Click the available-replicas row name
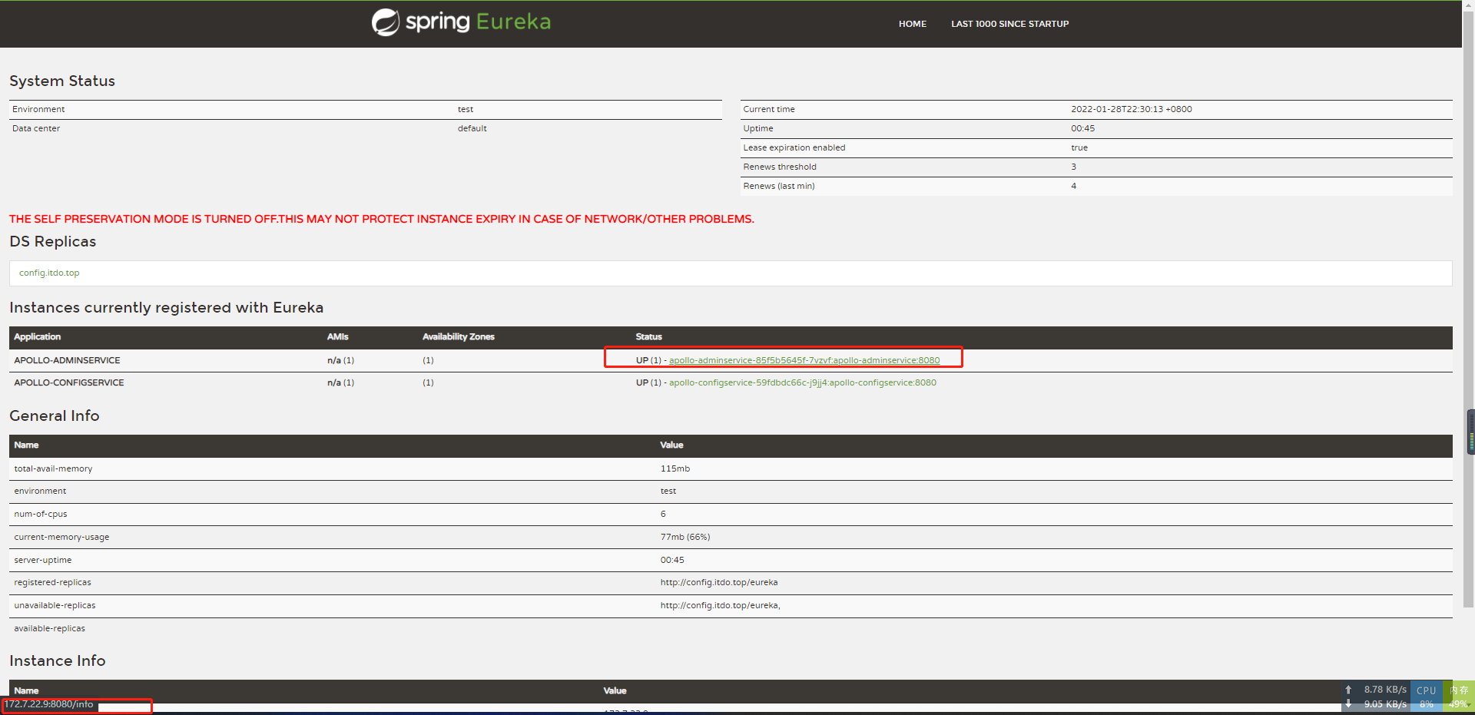 click(x=50, y=628)
